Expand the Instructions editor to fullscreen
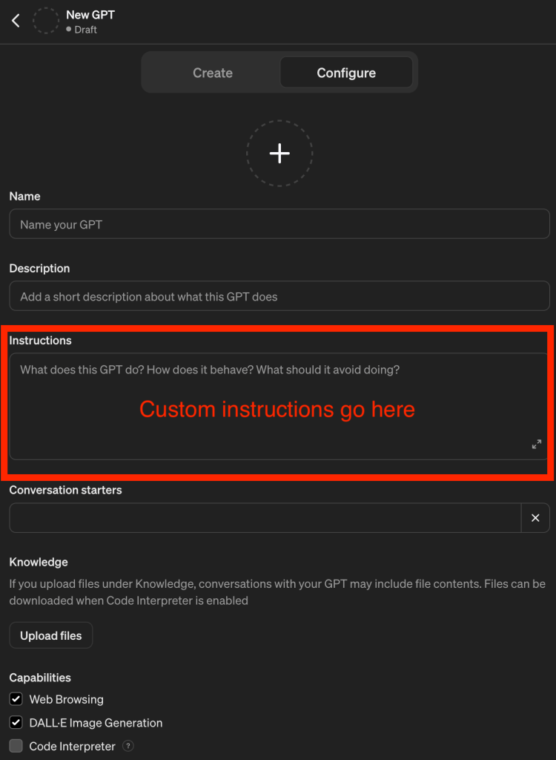 pos(536,444)
